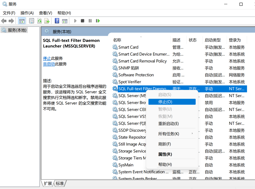This screenshot has width=255, height=189.
Task: Click the Export list toolbar icon
Action: pyautogui.click(x=47, y=21)
